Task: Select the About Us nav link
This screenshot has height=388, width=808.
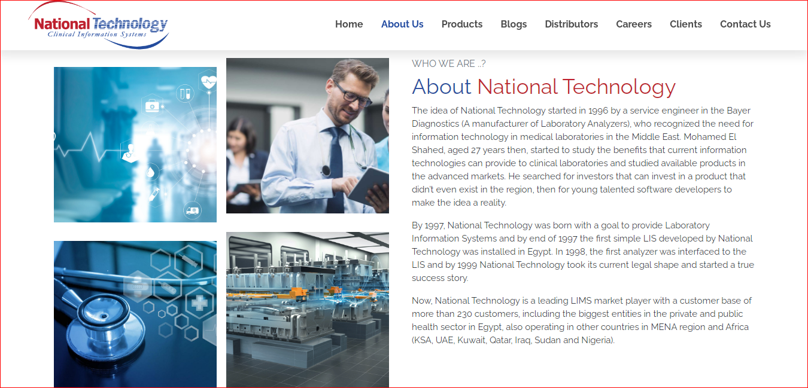Action: coord(402,25)
